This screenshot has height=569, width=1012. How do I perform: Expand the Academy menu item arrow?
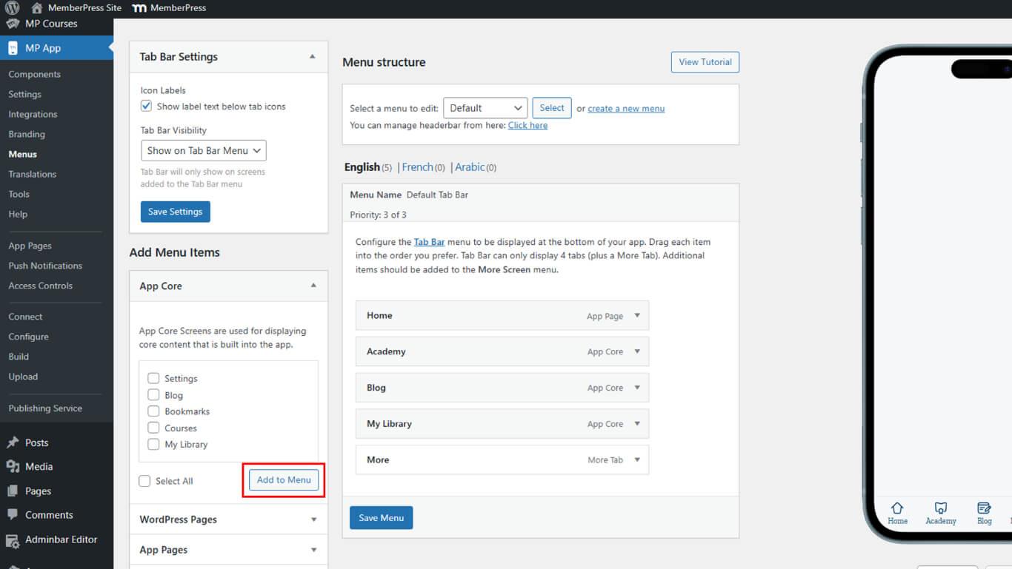pyautogui.click(x=637, y=351)
